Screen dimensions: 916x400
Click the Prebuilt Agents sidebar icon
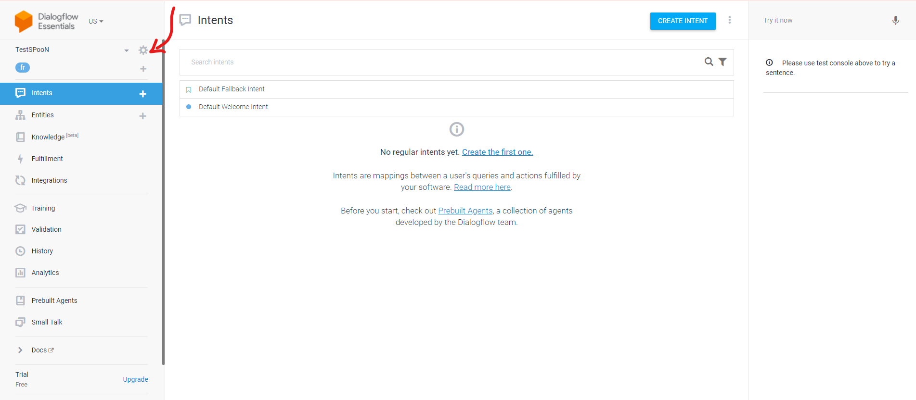click(x=20, y=300)
